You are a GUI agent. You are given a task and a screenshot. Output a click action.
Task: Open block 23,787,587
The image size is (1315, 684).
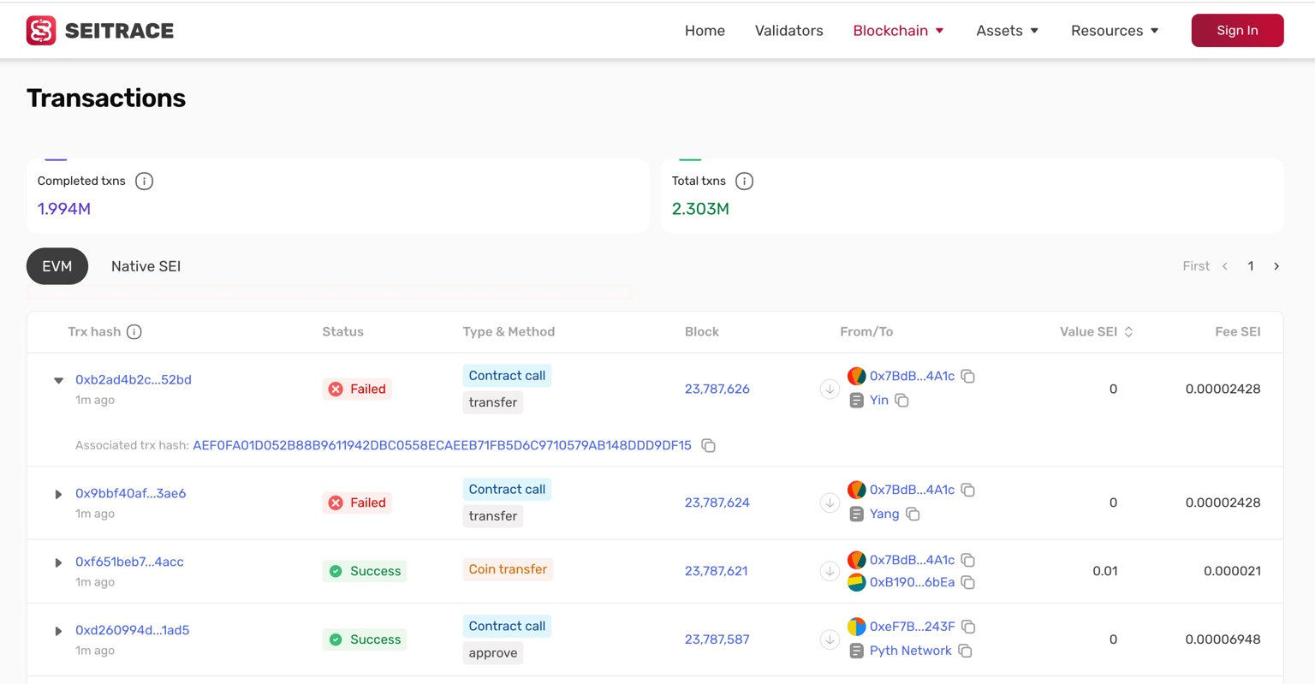pos(717,640)
